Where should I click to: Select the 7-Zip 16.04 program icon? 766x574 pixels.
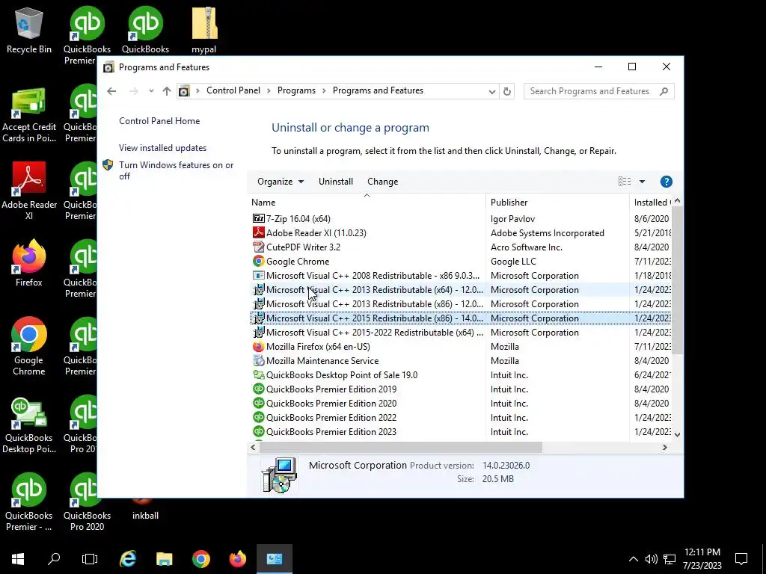[258, 219]
